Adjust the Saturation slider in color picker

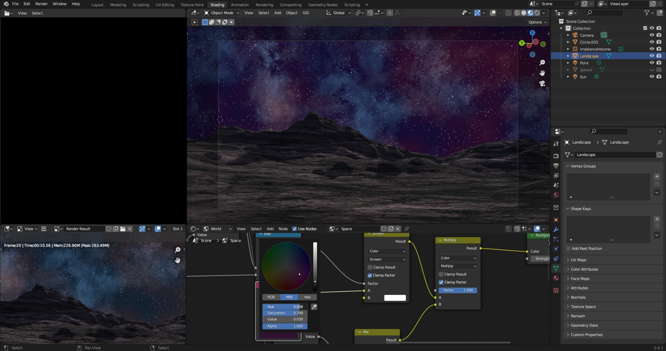[285, 313]
